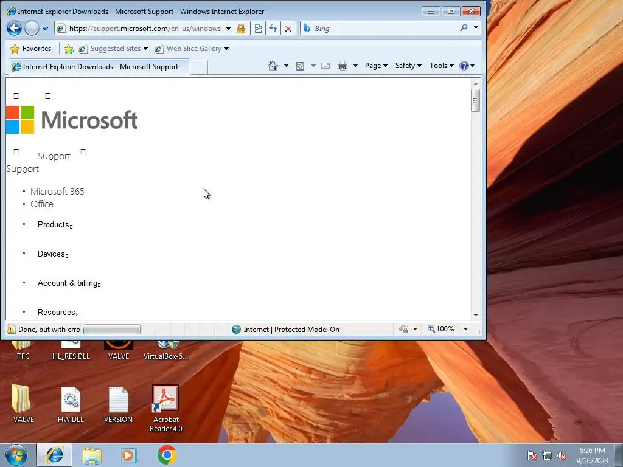Click the Microsoft 365 link
The width and height of the screenshot is (623, 467).
(57, 192)
